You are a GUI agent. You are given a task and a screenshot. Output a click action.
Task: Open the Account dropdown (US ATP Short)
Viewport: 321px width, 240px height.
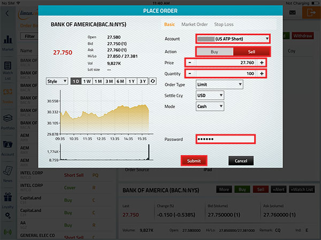[233, 39]
